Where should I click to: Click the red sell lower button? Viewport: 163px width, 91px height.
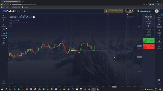coord(148,47)
